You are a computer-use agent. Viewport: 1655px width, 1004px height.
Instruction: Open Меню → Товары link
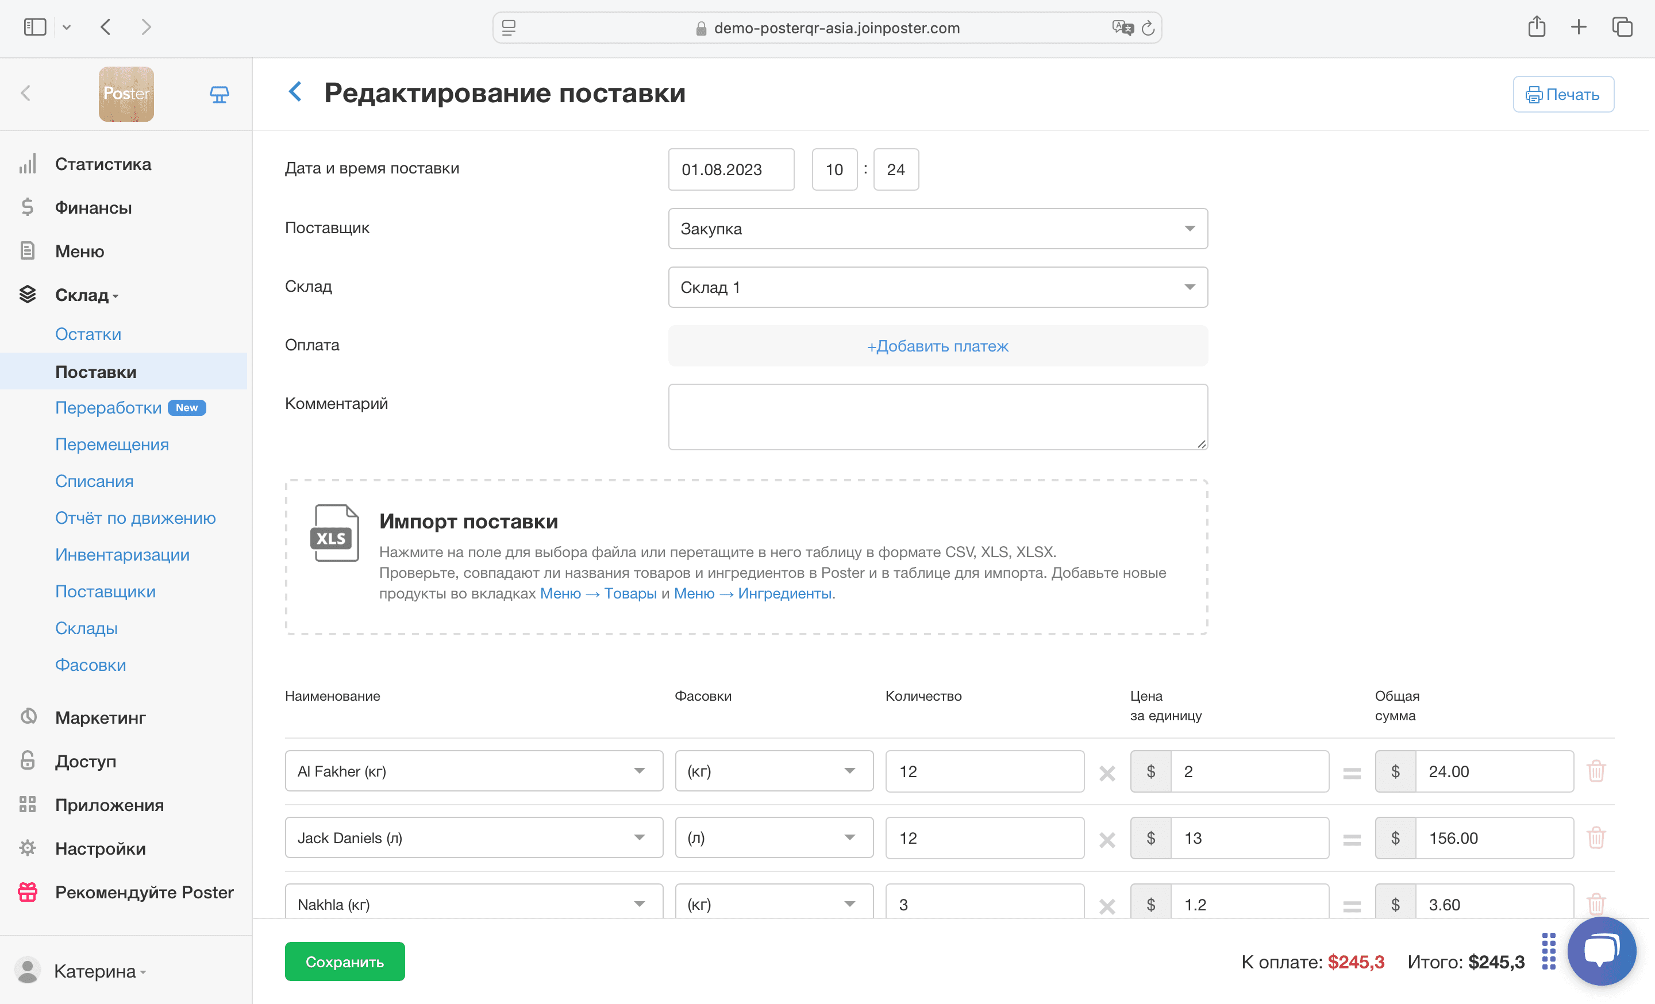[598, 593]
